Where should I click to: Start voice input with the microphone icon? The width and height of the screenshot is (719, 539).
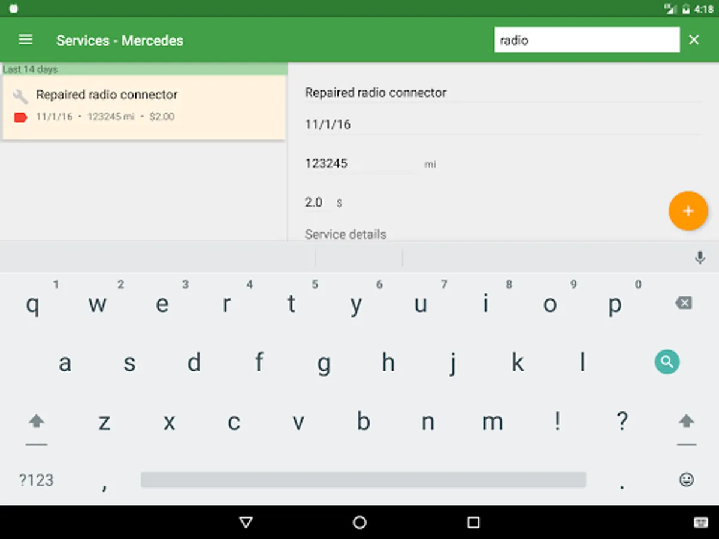[x=699, y=258]
